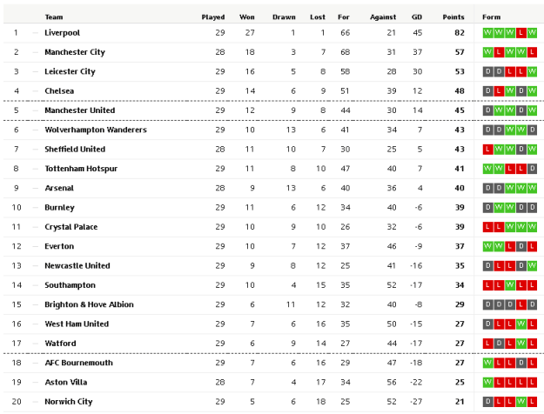Go to the AFC Bournemouth team link
This screenshot has height=414, width=544.
77,363
